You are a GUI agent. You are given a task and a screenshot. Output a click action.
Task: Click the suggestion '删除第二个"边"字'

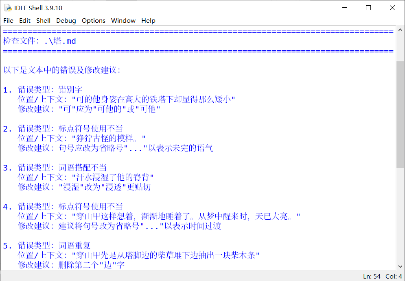pyautogui.click(x=71, y=265)
